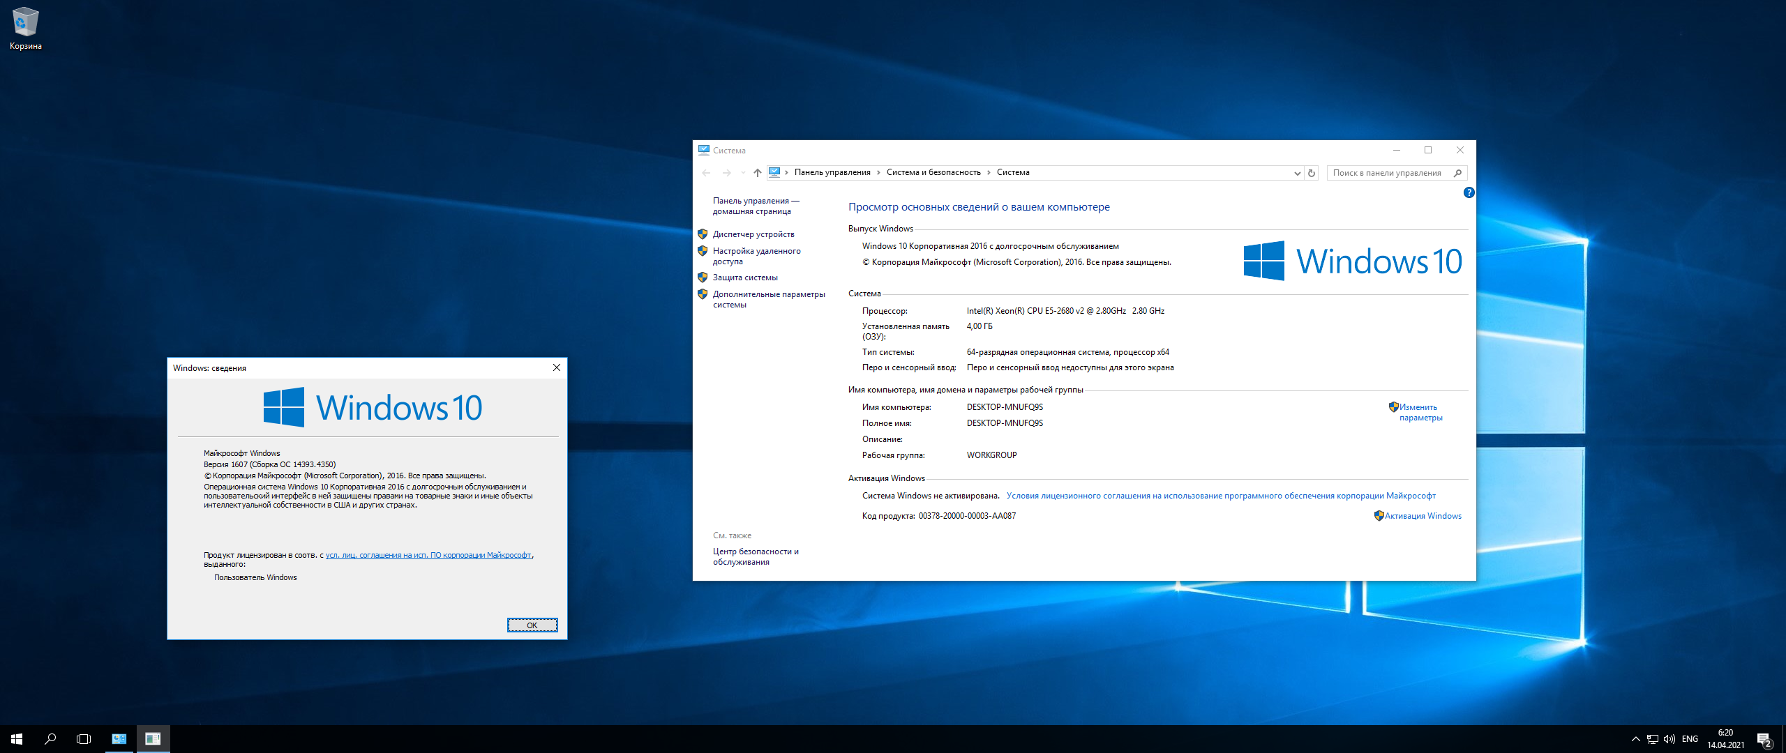Screen dimensions: 1786x753
Task: Open volume control in tray
Action: [x=1669, y=739]
